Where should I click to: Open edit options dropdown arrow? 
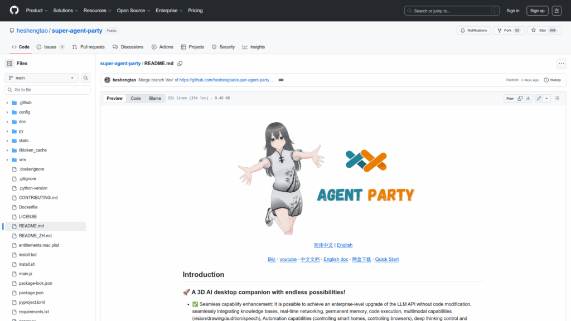point(546,98)
